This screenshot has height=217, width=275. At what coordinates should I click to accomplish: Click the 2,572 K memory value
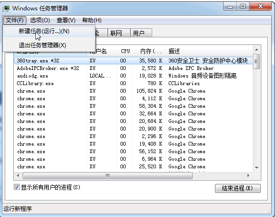pos(152,68)
